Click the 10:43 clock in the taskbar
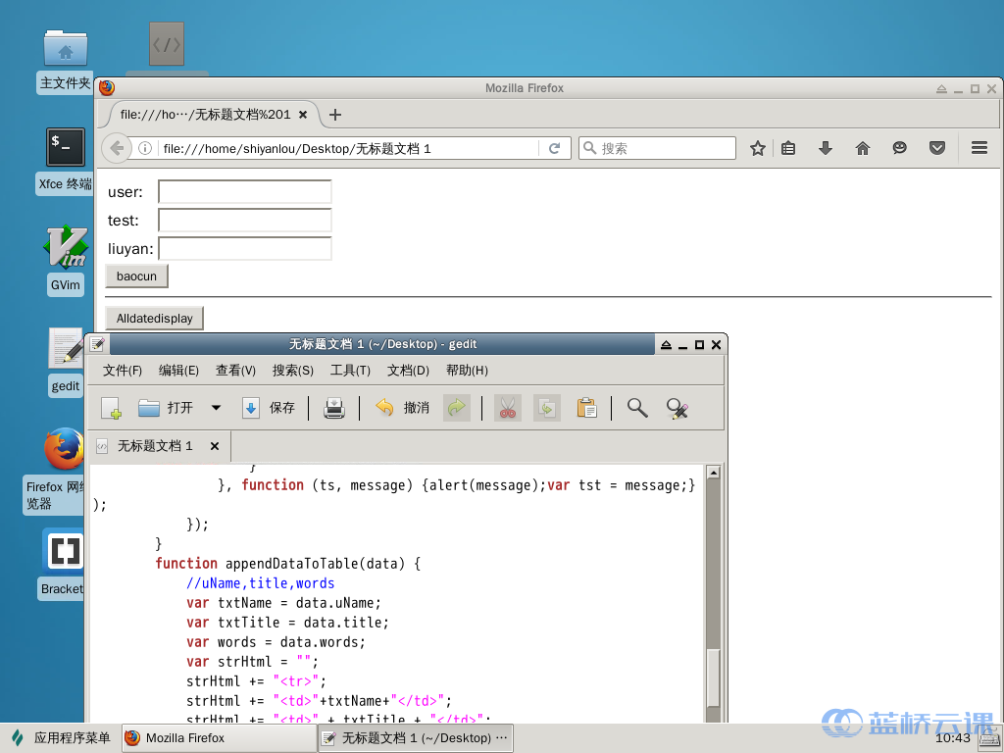Viewport: 1004px width, 753px height. [x=953, y=738]
